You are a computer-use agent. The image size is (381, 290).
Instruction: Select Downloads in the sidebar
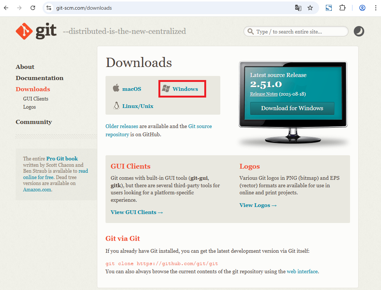(x=33, y=89)
